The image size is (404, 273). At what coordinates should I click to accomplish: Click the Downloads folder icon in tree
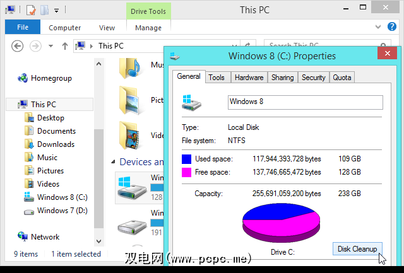pos(29,144)
